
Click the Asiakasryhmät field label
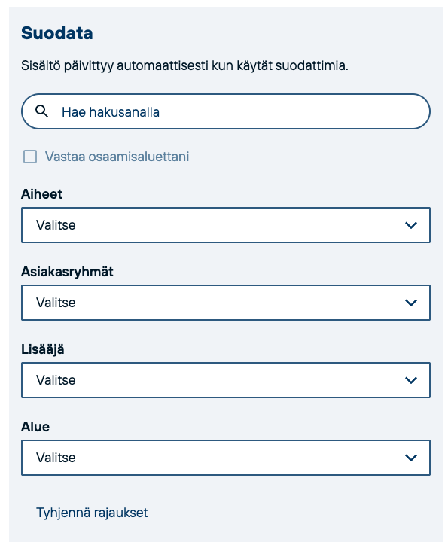[67, 272]
